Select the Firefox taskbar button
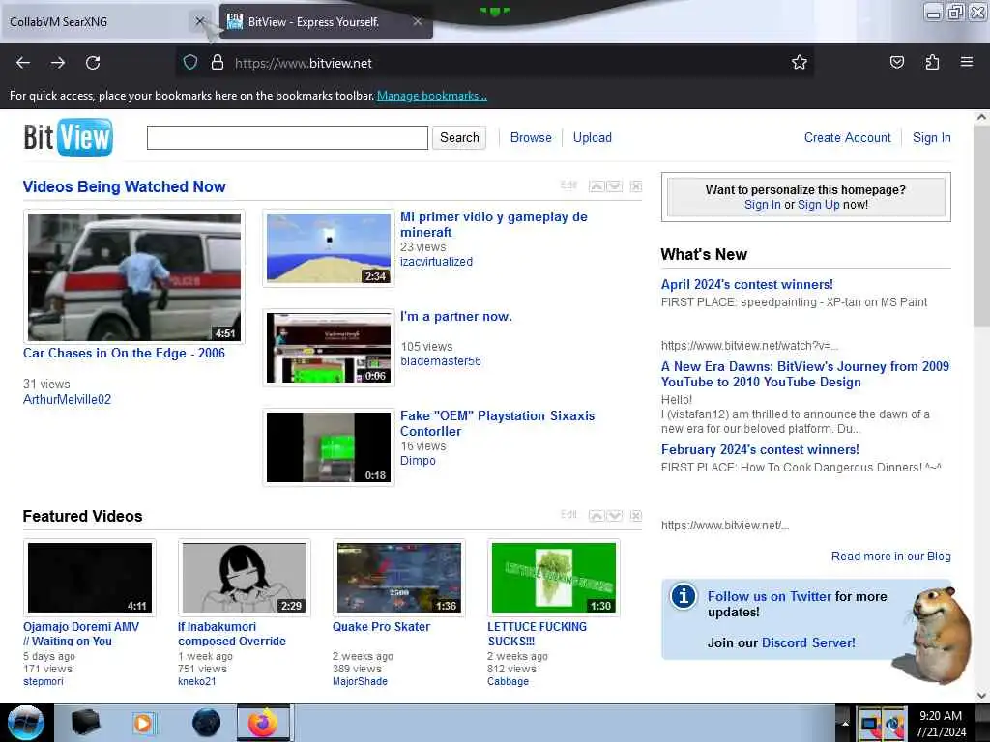This screenshot has height=742, width=990. 263,723
